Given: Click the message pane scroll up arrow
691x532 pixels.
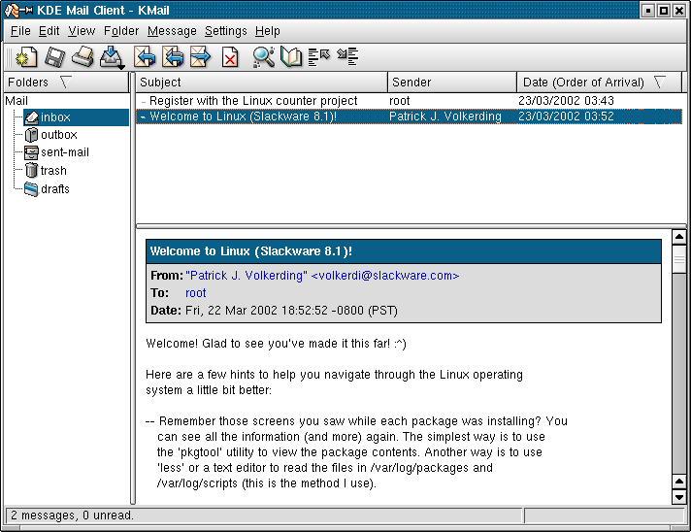Looking at the screenshot, I should (679, 237).
